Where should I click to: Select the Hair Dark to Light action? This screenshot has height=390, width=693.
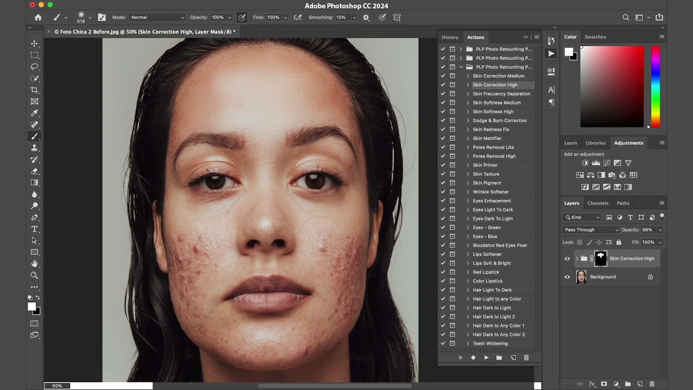coord(492,308)
